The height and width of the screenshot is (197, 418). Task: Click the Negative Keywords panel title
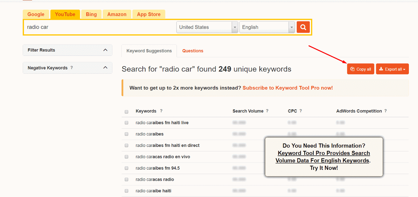point(48,68)
